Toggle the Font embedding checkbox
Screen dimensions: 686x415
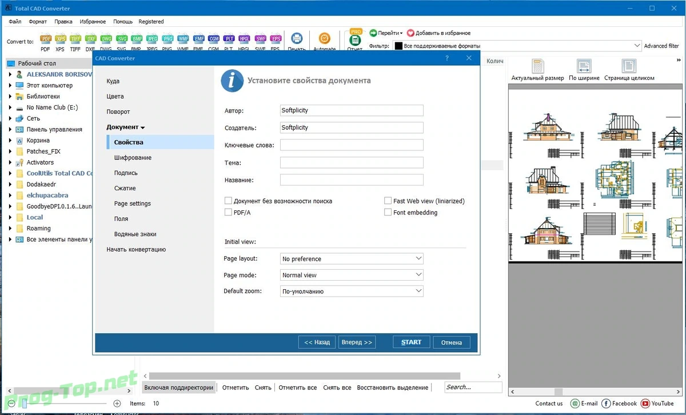coord(388,212)
